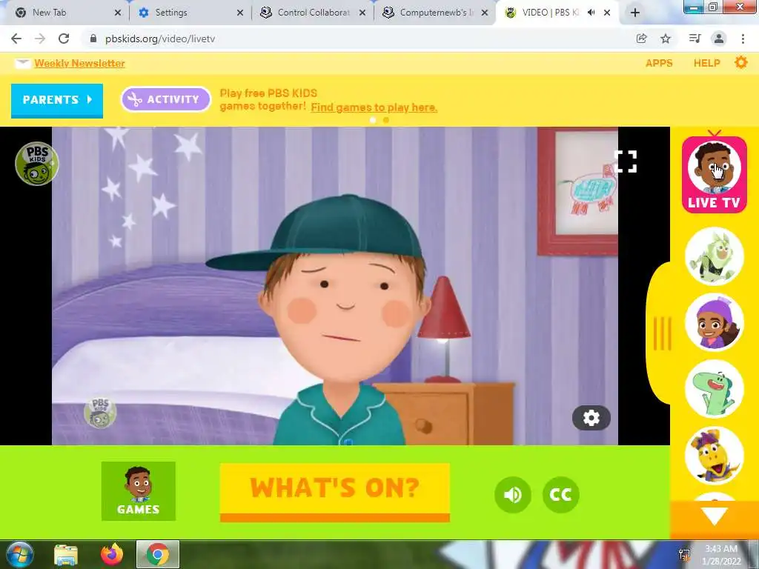This screenshot has width=759, height=569.
Task: Open the HELP link
Action: click(706, 63)
